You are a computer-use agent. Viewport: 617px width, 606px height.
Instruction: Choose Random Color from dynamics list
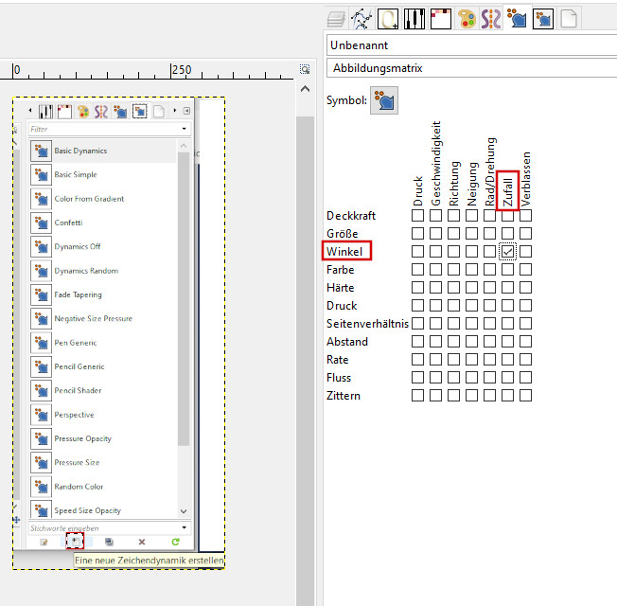(x=79, y=487)
